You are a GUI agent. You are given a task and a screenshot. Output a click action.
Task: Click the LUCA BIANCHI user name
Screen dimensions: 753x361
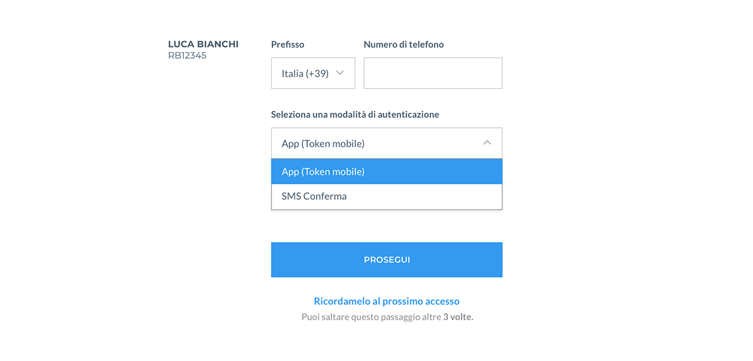[203, 44]
